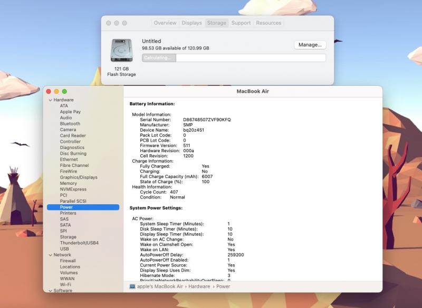The image size is (422, 308).
Task: Select the Support tab
Action: pos(241,23)
